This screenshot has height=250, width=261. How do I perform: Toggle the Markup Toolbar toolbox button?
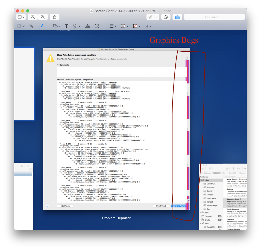[x=177, y=17]
